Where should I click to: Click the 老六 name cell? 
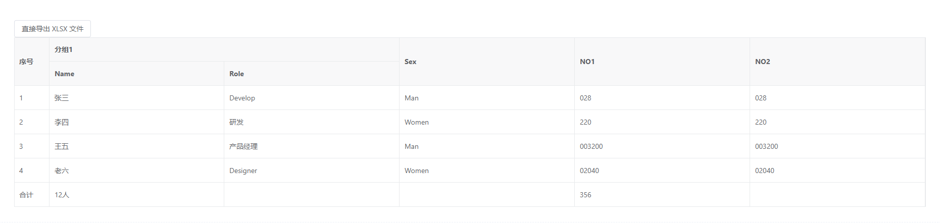62,171
